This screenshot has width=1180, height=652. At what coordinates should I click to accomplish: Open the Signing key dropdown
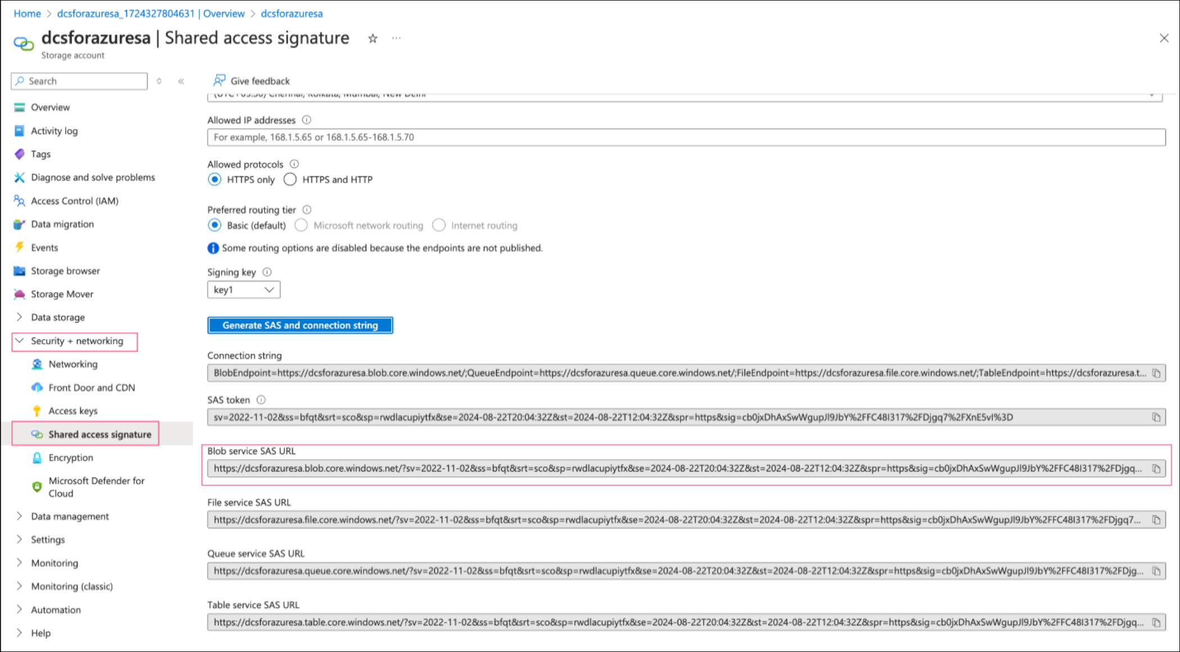click(x=243, y=290)
